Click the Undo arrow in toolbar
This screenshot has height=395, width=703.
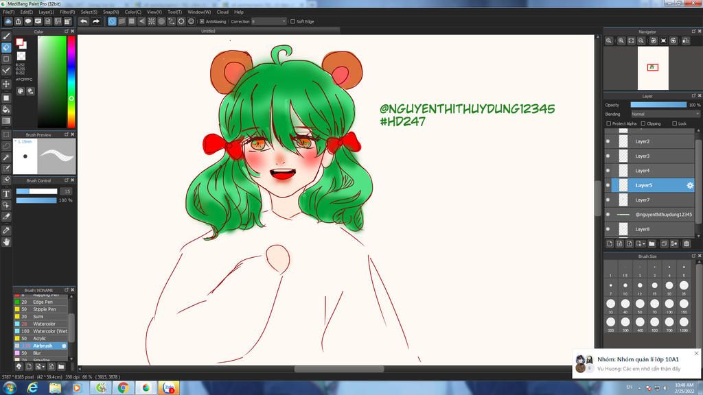click(x=84, y=21)
